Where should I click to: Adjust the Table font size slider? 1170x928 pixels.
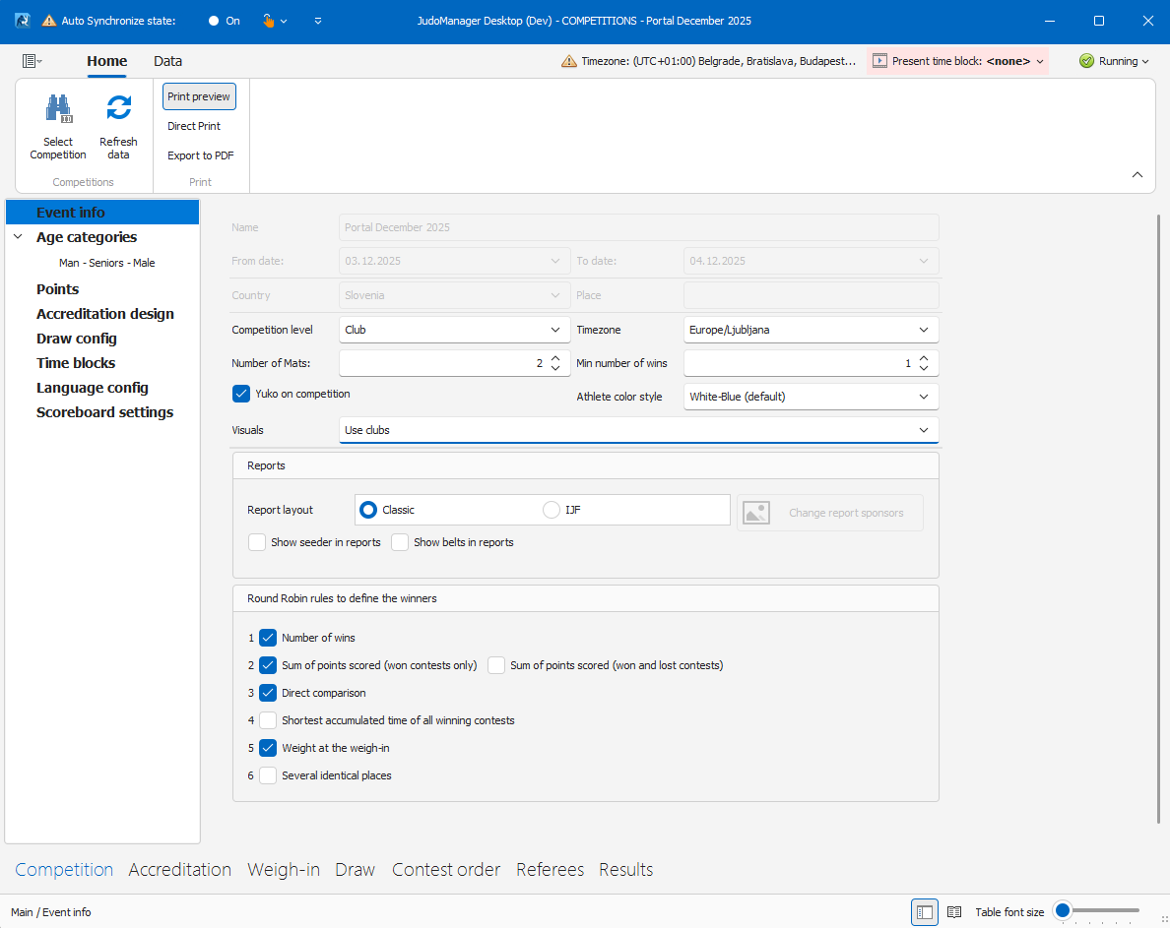[1063, 911]
